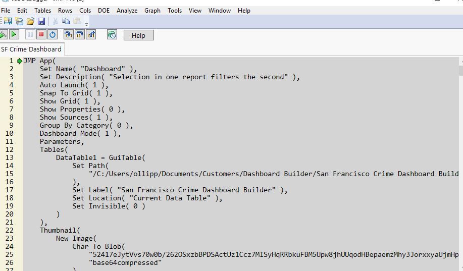The width and height of the screenshot is (463, 271).
Task: Click the 'Char To Blob(' line
Action: click(98, 246)
